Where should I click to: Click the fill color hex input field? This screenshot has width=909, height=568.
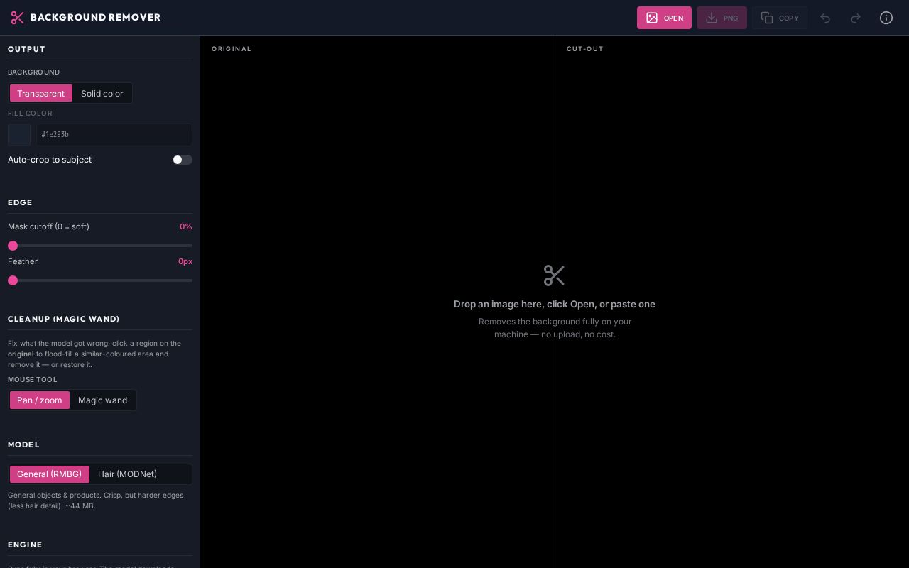[x=114, y=135]
